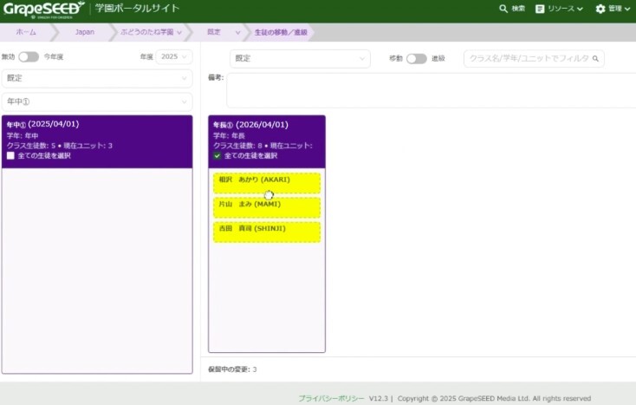Click the class filter search field

tap(534, 58)
